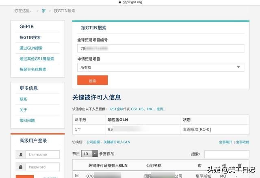Screen dimensions: 260x178
Task: Click the 高级用户登录 heading
Action: click(x=33, y=141)
